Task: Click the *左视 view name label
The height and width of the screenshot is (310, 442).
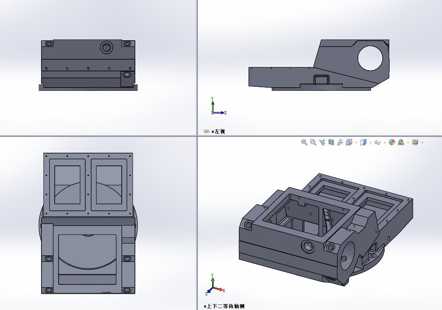Action: [218, 132]
